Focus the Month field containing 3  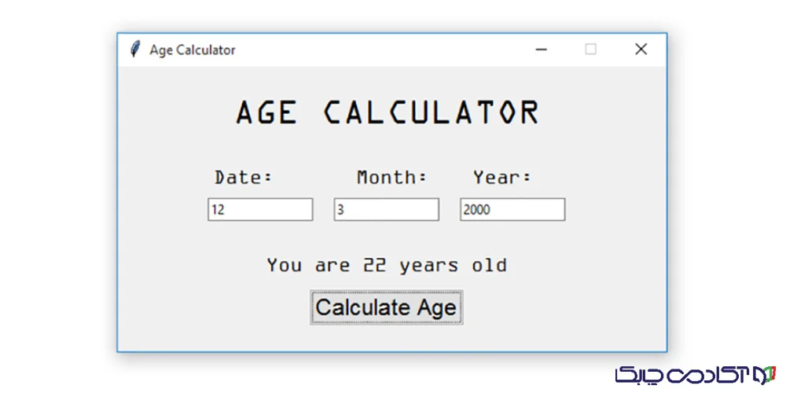[x=386, y=210]
